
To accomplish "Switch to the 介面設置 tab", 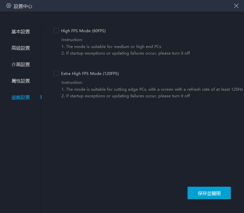I will 21,64.
